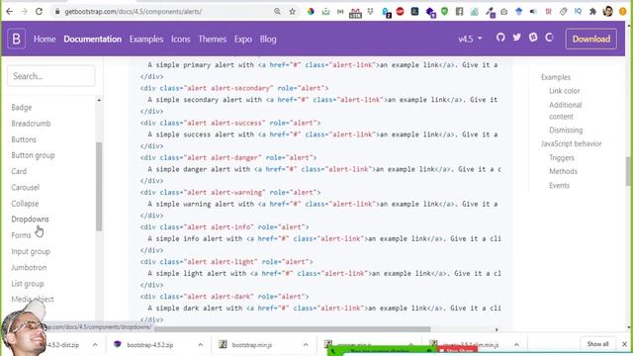Open Collapse in the sidebar
This screenshot has width=633, height=356.
point(25,204)
